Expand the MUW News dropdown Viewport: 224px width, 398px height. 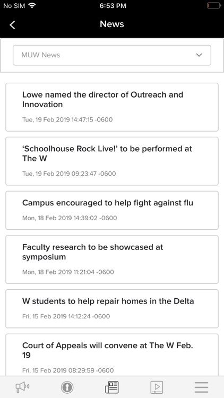[x=112, y=55]
